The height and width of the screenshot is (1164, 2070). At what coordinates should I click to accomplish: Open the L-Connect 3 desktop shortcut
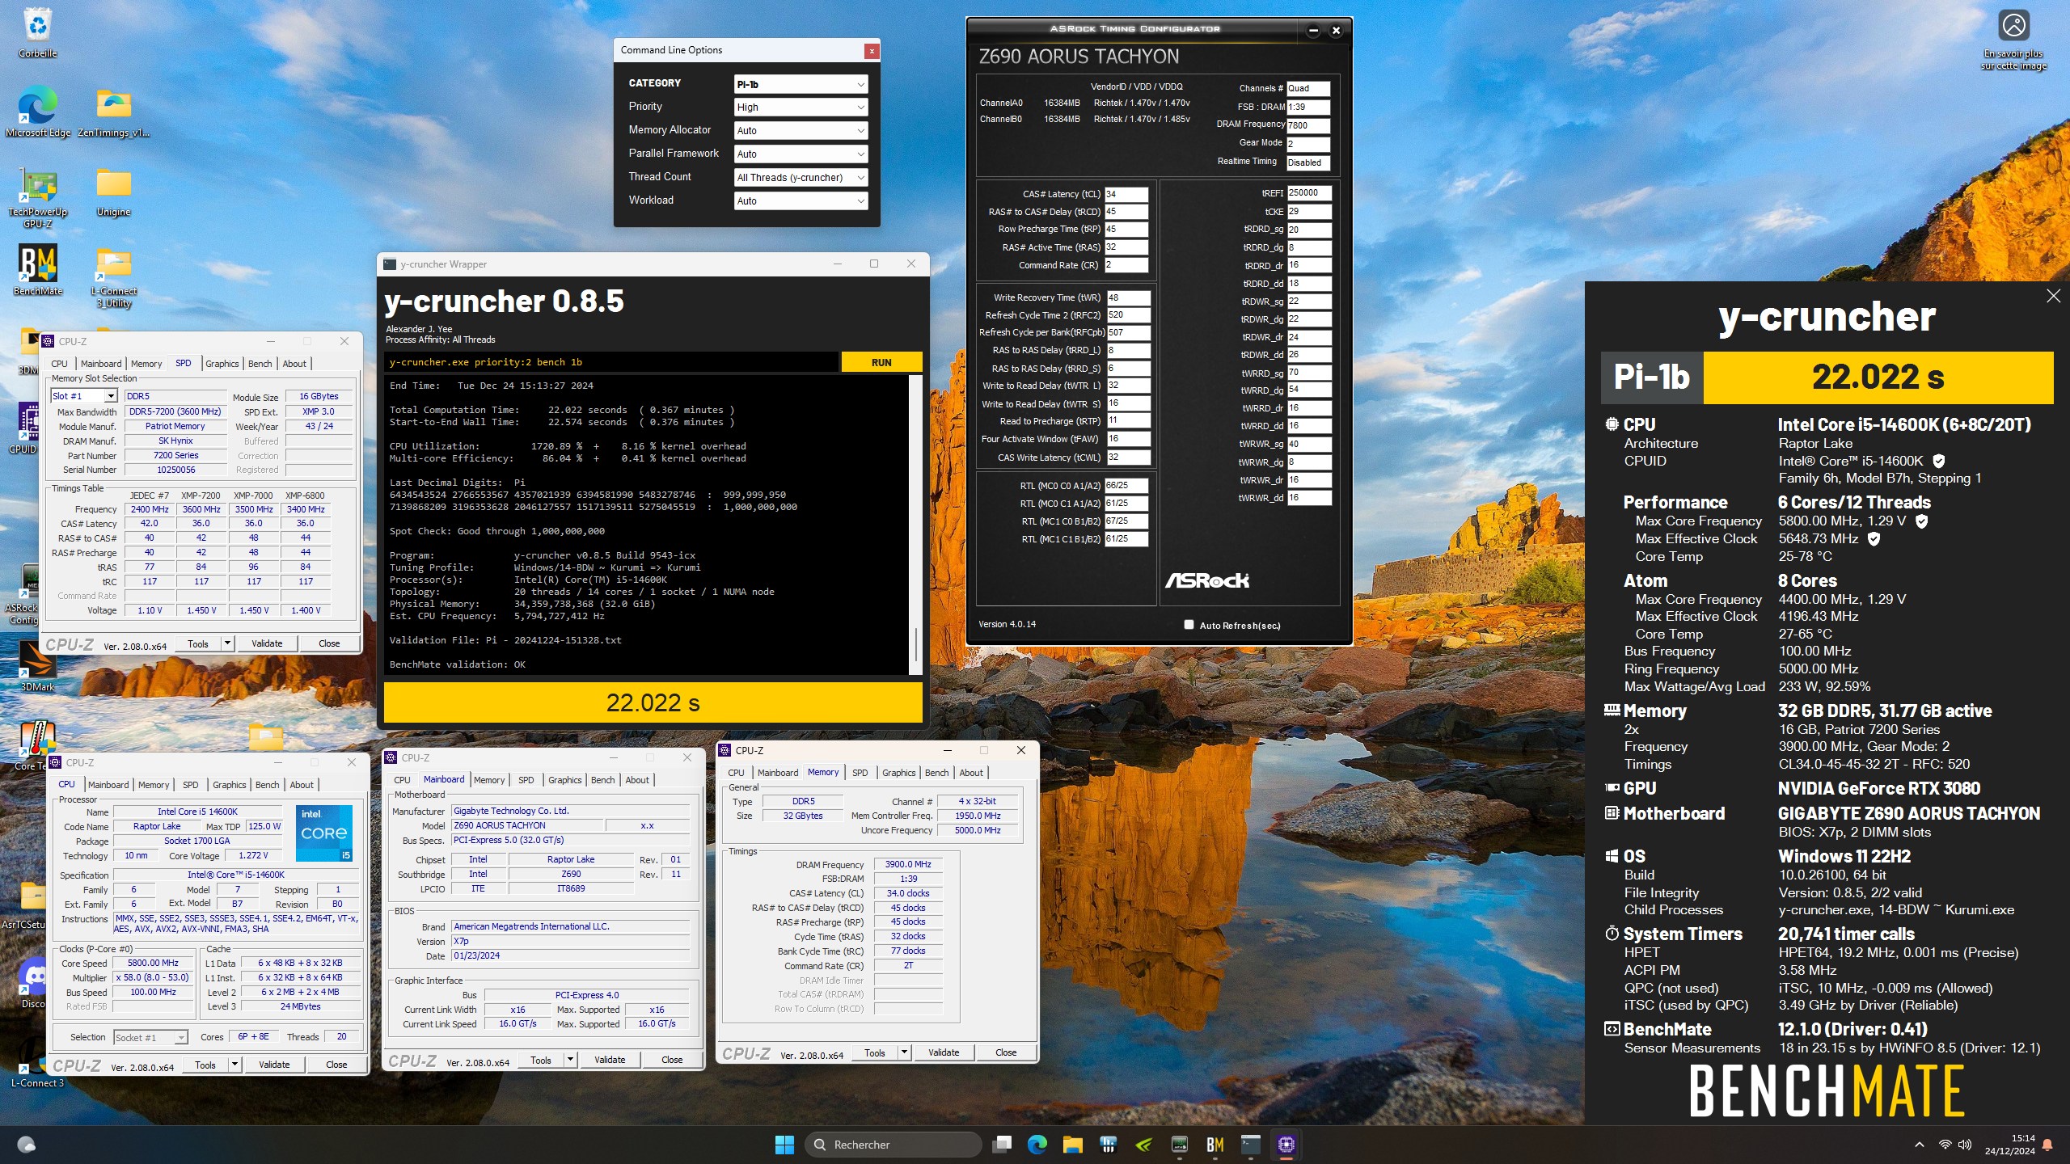point(37,1062)
